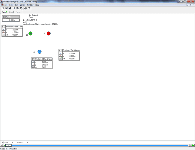The width and height of the screenshot is (195, 150).
Task: Step forward with the right-end green control
Action: click(x=193, y=145)
